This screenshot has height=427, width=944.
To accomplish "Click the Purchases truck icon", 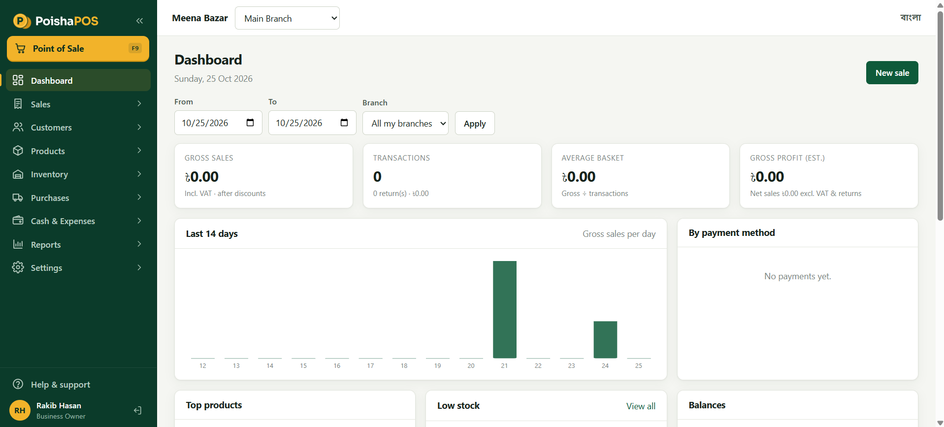I will click(x=18, y=197).
